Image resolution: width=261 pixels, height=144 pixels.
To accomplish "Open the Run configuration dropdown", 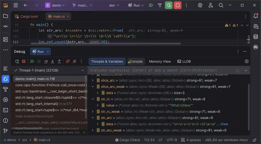I will [x=136, y=5].
